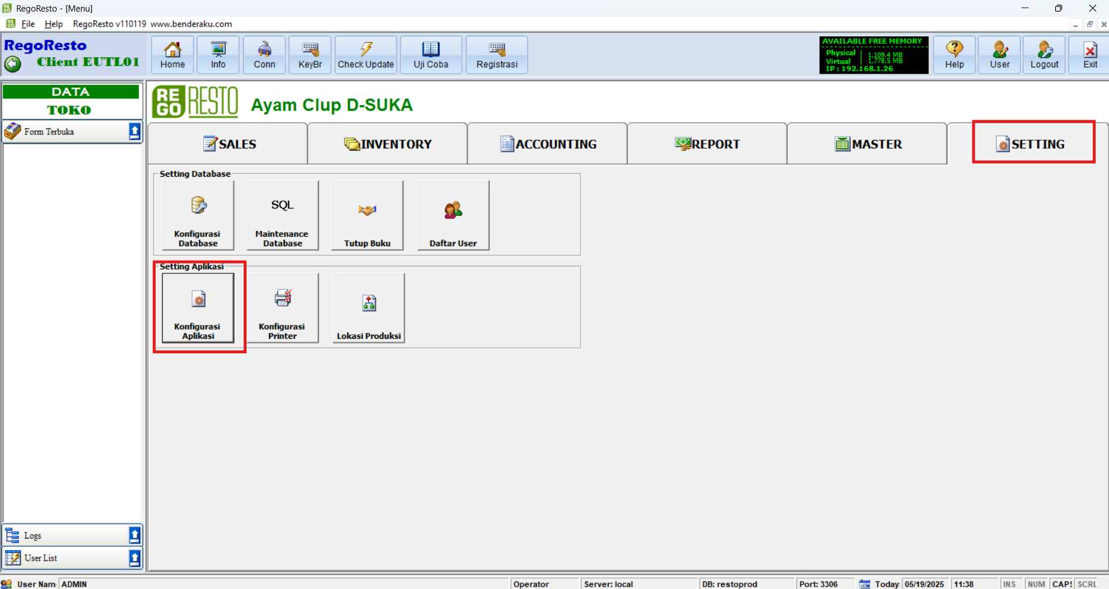Open Lokasi Produksi
The image size is (1109, 589).
(369, 308)
